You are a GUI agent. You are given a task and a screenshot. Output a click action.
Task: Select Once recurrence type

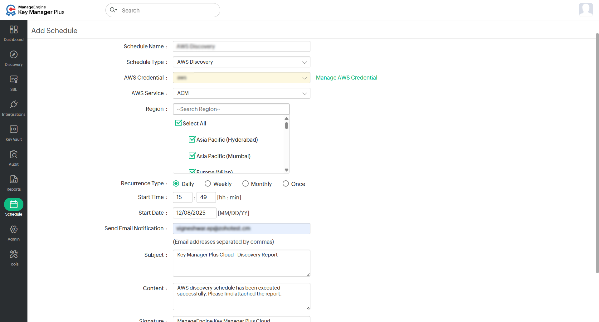[286, 183]
